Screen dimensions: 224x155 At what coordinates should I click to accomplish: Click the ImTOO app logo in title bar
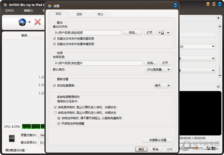click(5, 5)
